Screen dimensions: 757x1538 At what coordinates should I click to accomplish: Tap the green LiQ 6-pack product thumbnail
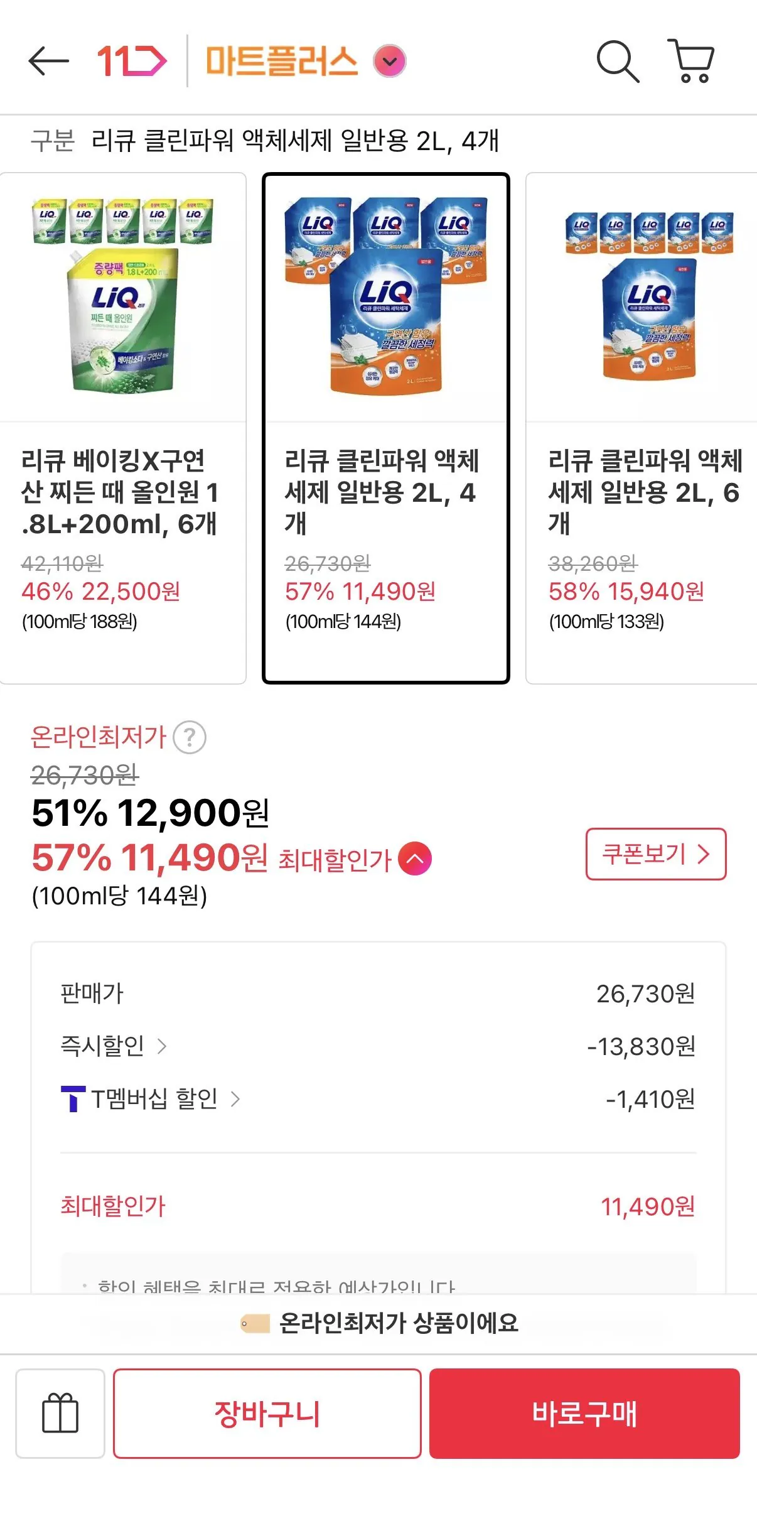123,296
